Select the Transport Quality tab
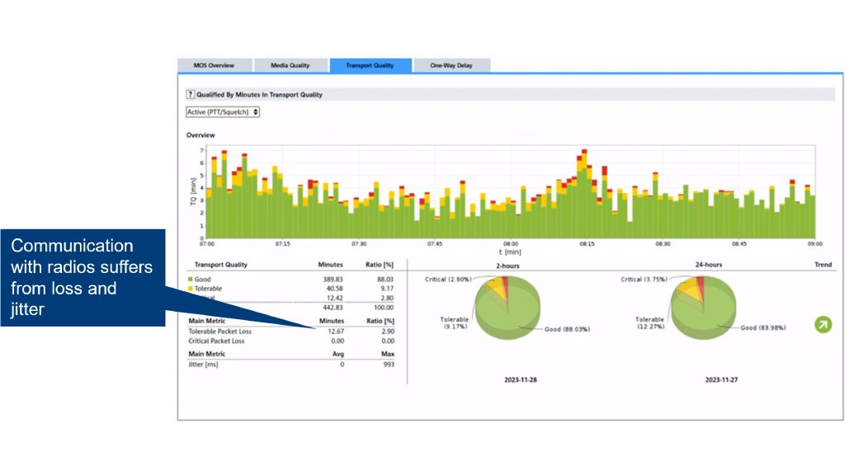This screenshot has width=845, height=475. (370, 65)
